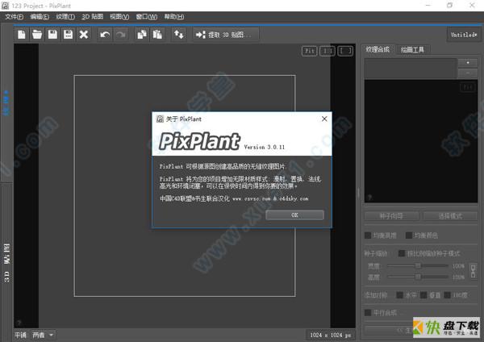
Task: Toggle the proportional seed scaling checkbox
Action: 402,253
